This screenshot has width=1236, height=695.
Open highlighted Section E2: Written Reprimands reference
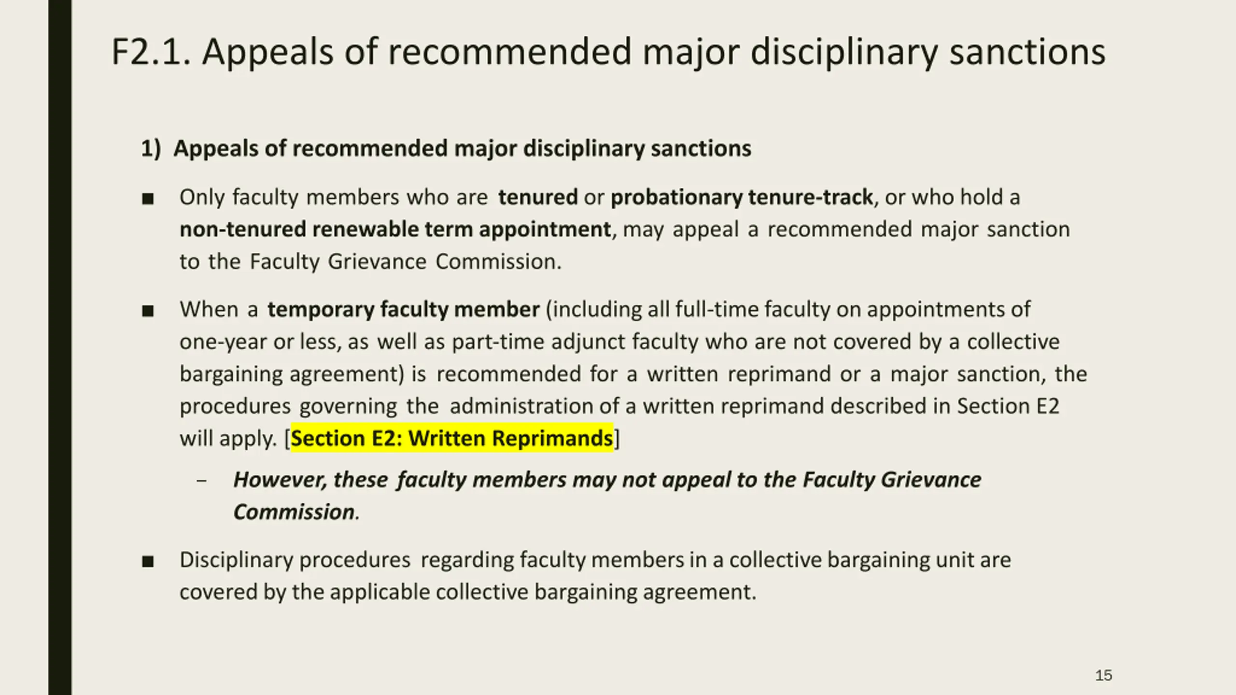click(452, 438)
